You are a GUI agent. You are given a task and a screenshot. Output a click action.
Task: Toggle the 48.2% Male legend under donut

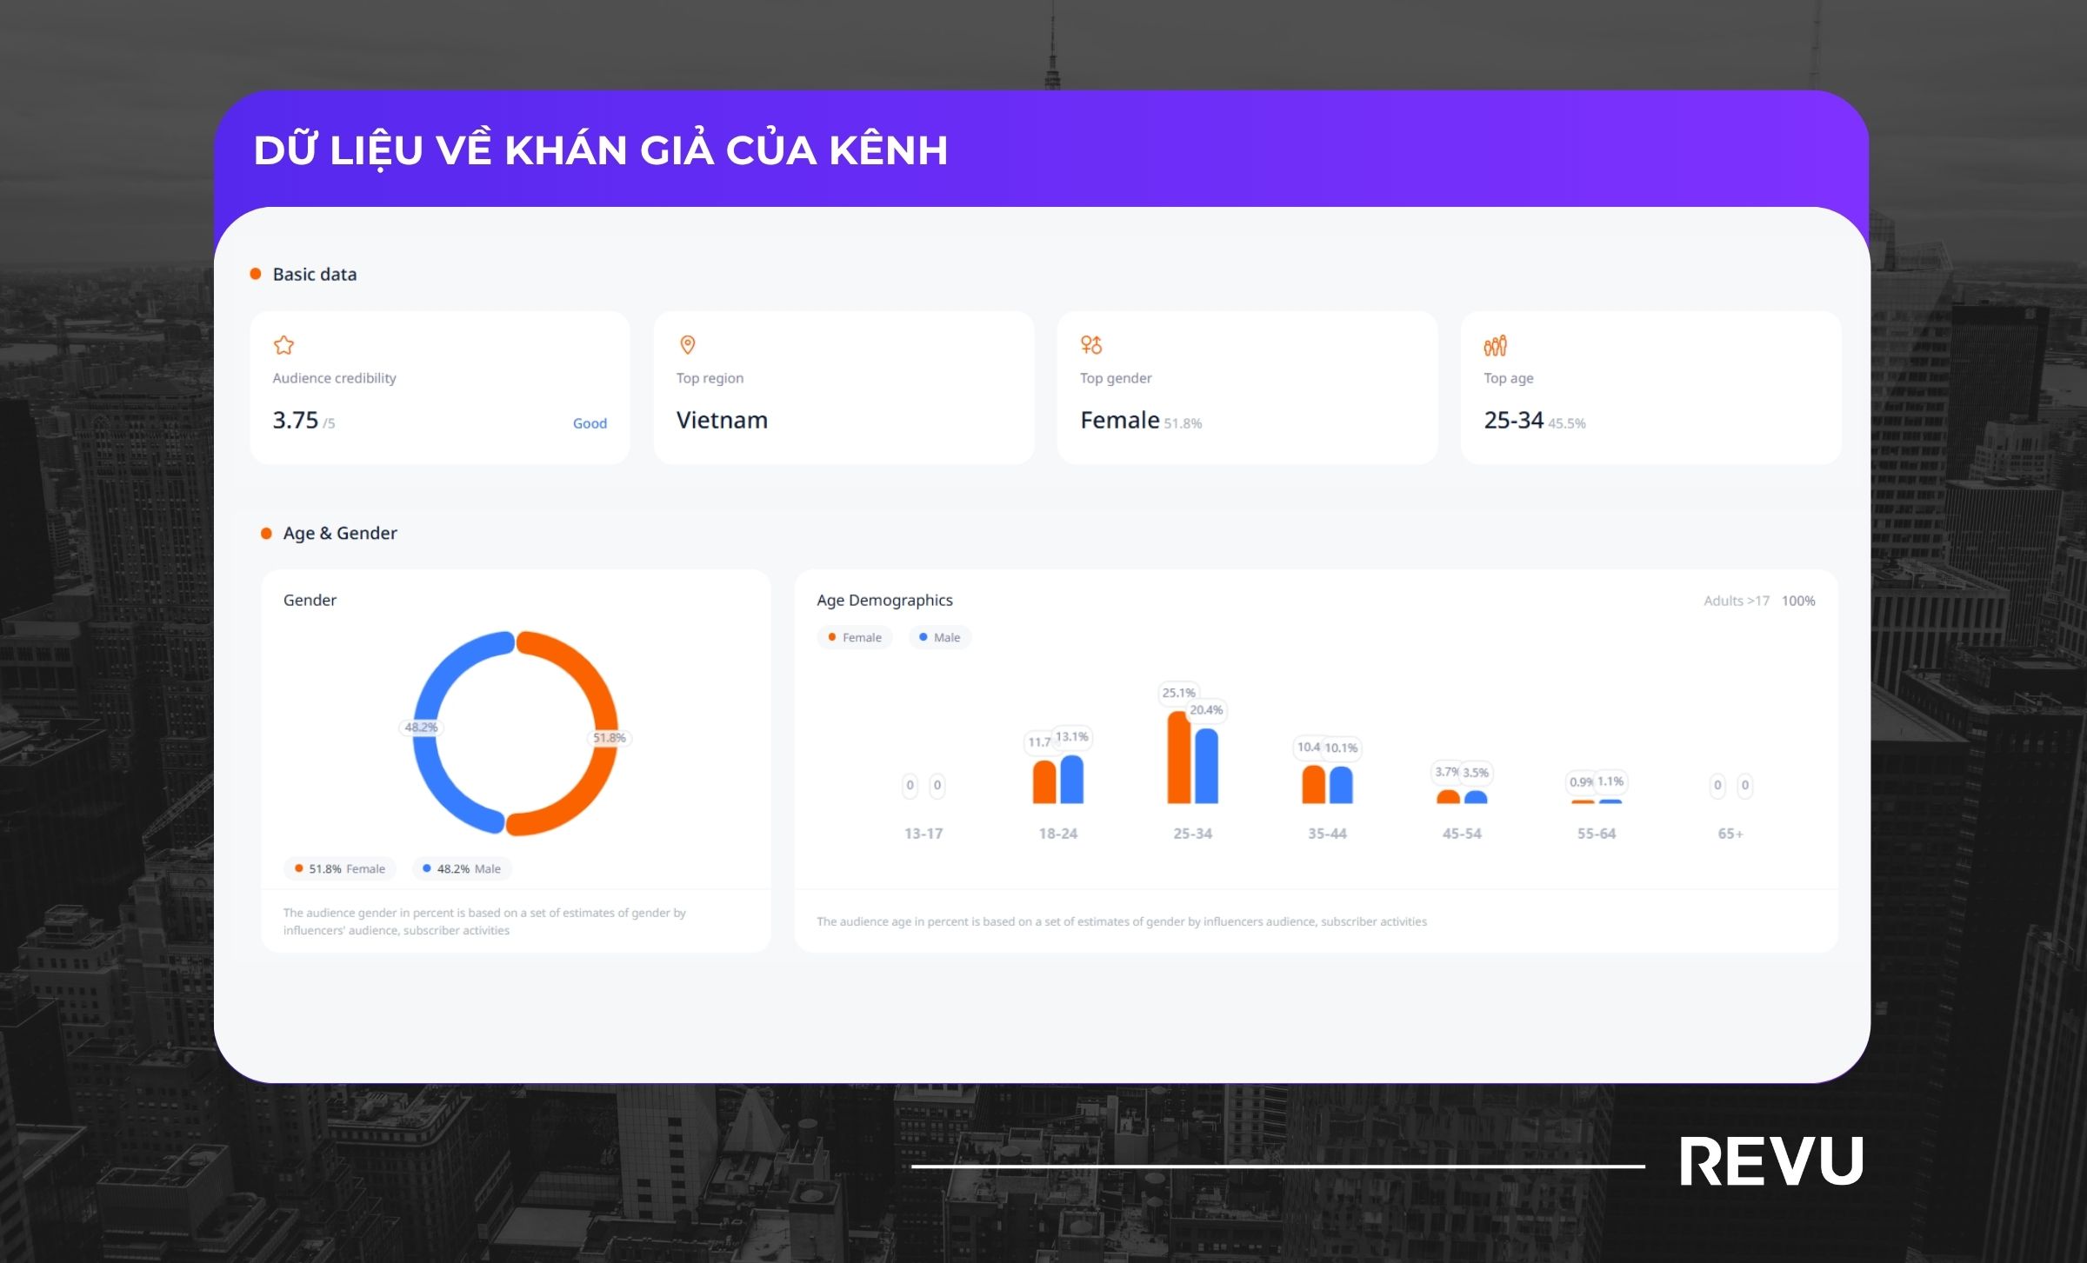coord(461,868)
